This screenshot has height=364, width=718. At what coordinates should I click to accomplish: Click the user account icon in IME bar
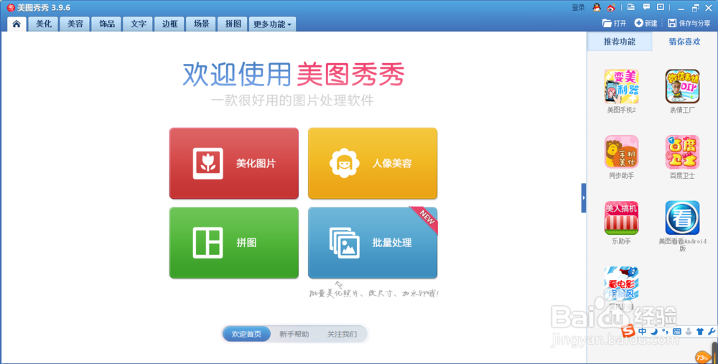(x=689, y=332)
